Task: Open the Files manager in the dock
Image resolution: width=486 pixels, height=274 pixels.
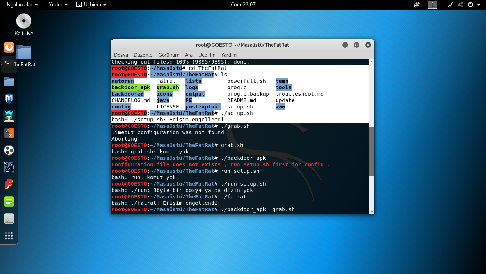Action: (9, 81)
